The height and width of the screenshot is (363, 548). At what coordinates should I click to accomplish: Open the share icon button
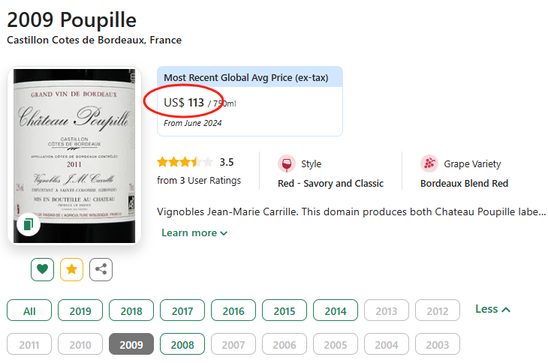[101, 269]
